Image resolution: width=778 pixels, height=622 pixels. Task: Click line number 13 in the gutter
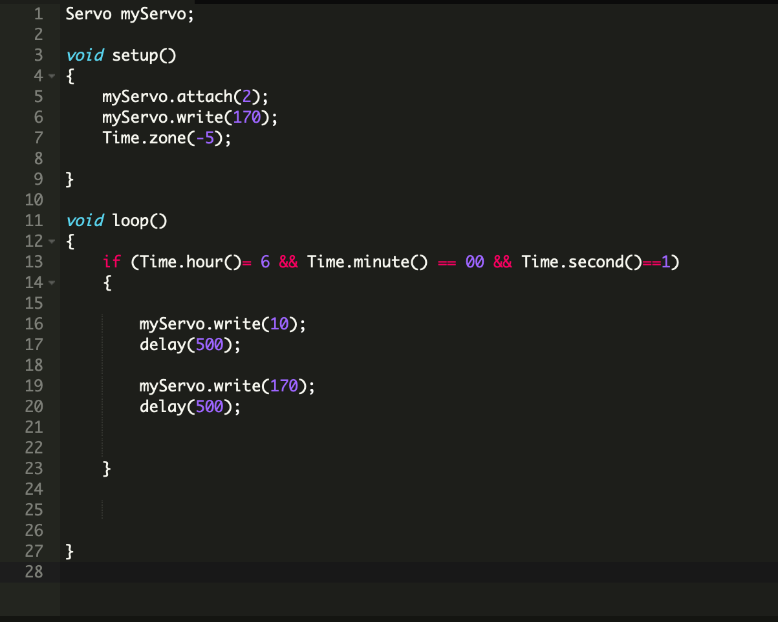pos(34,262)
